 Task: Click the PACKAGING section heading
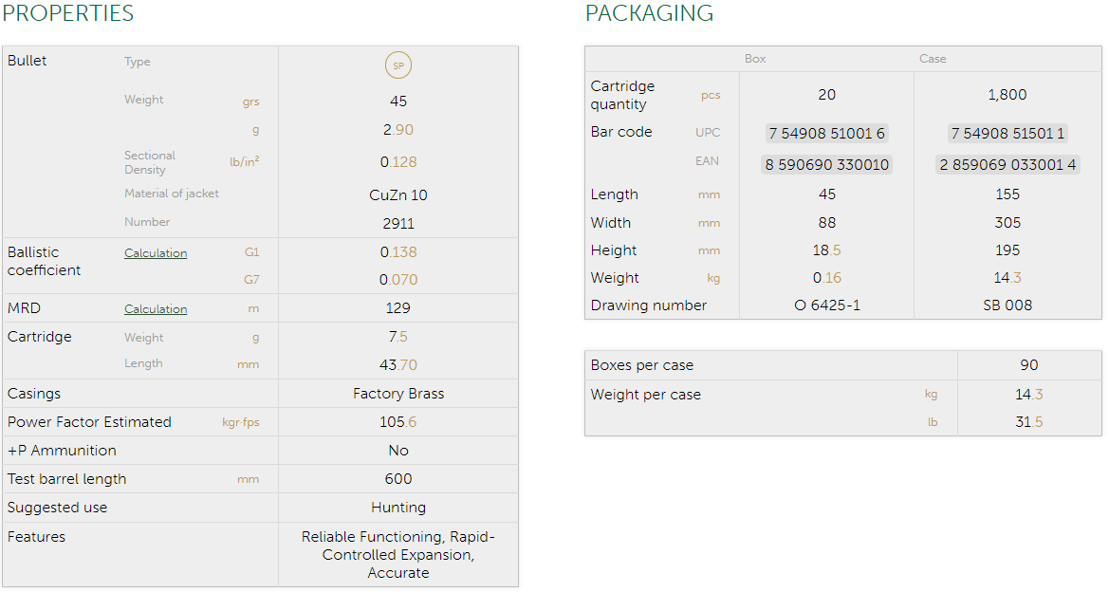coord(649,14)
